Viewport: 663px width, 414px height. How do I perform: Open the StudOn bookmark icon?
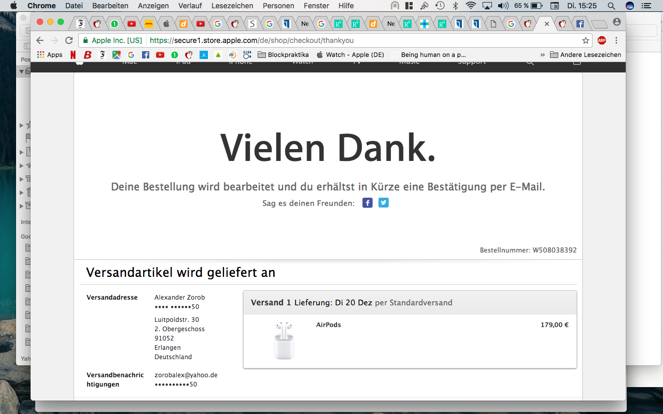tap(247, 54)
